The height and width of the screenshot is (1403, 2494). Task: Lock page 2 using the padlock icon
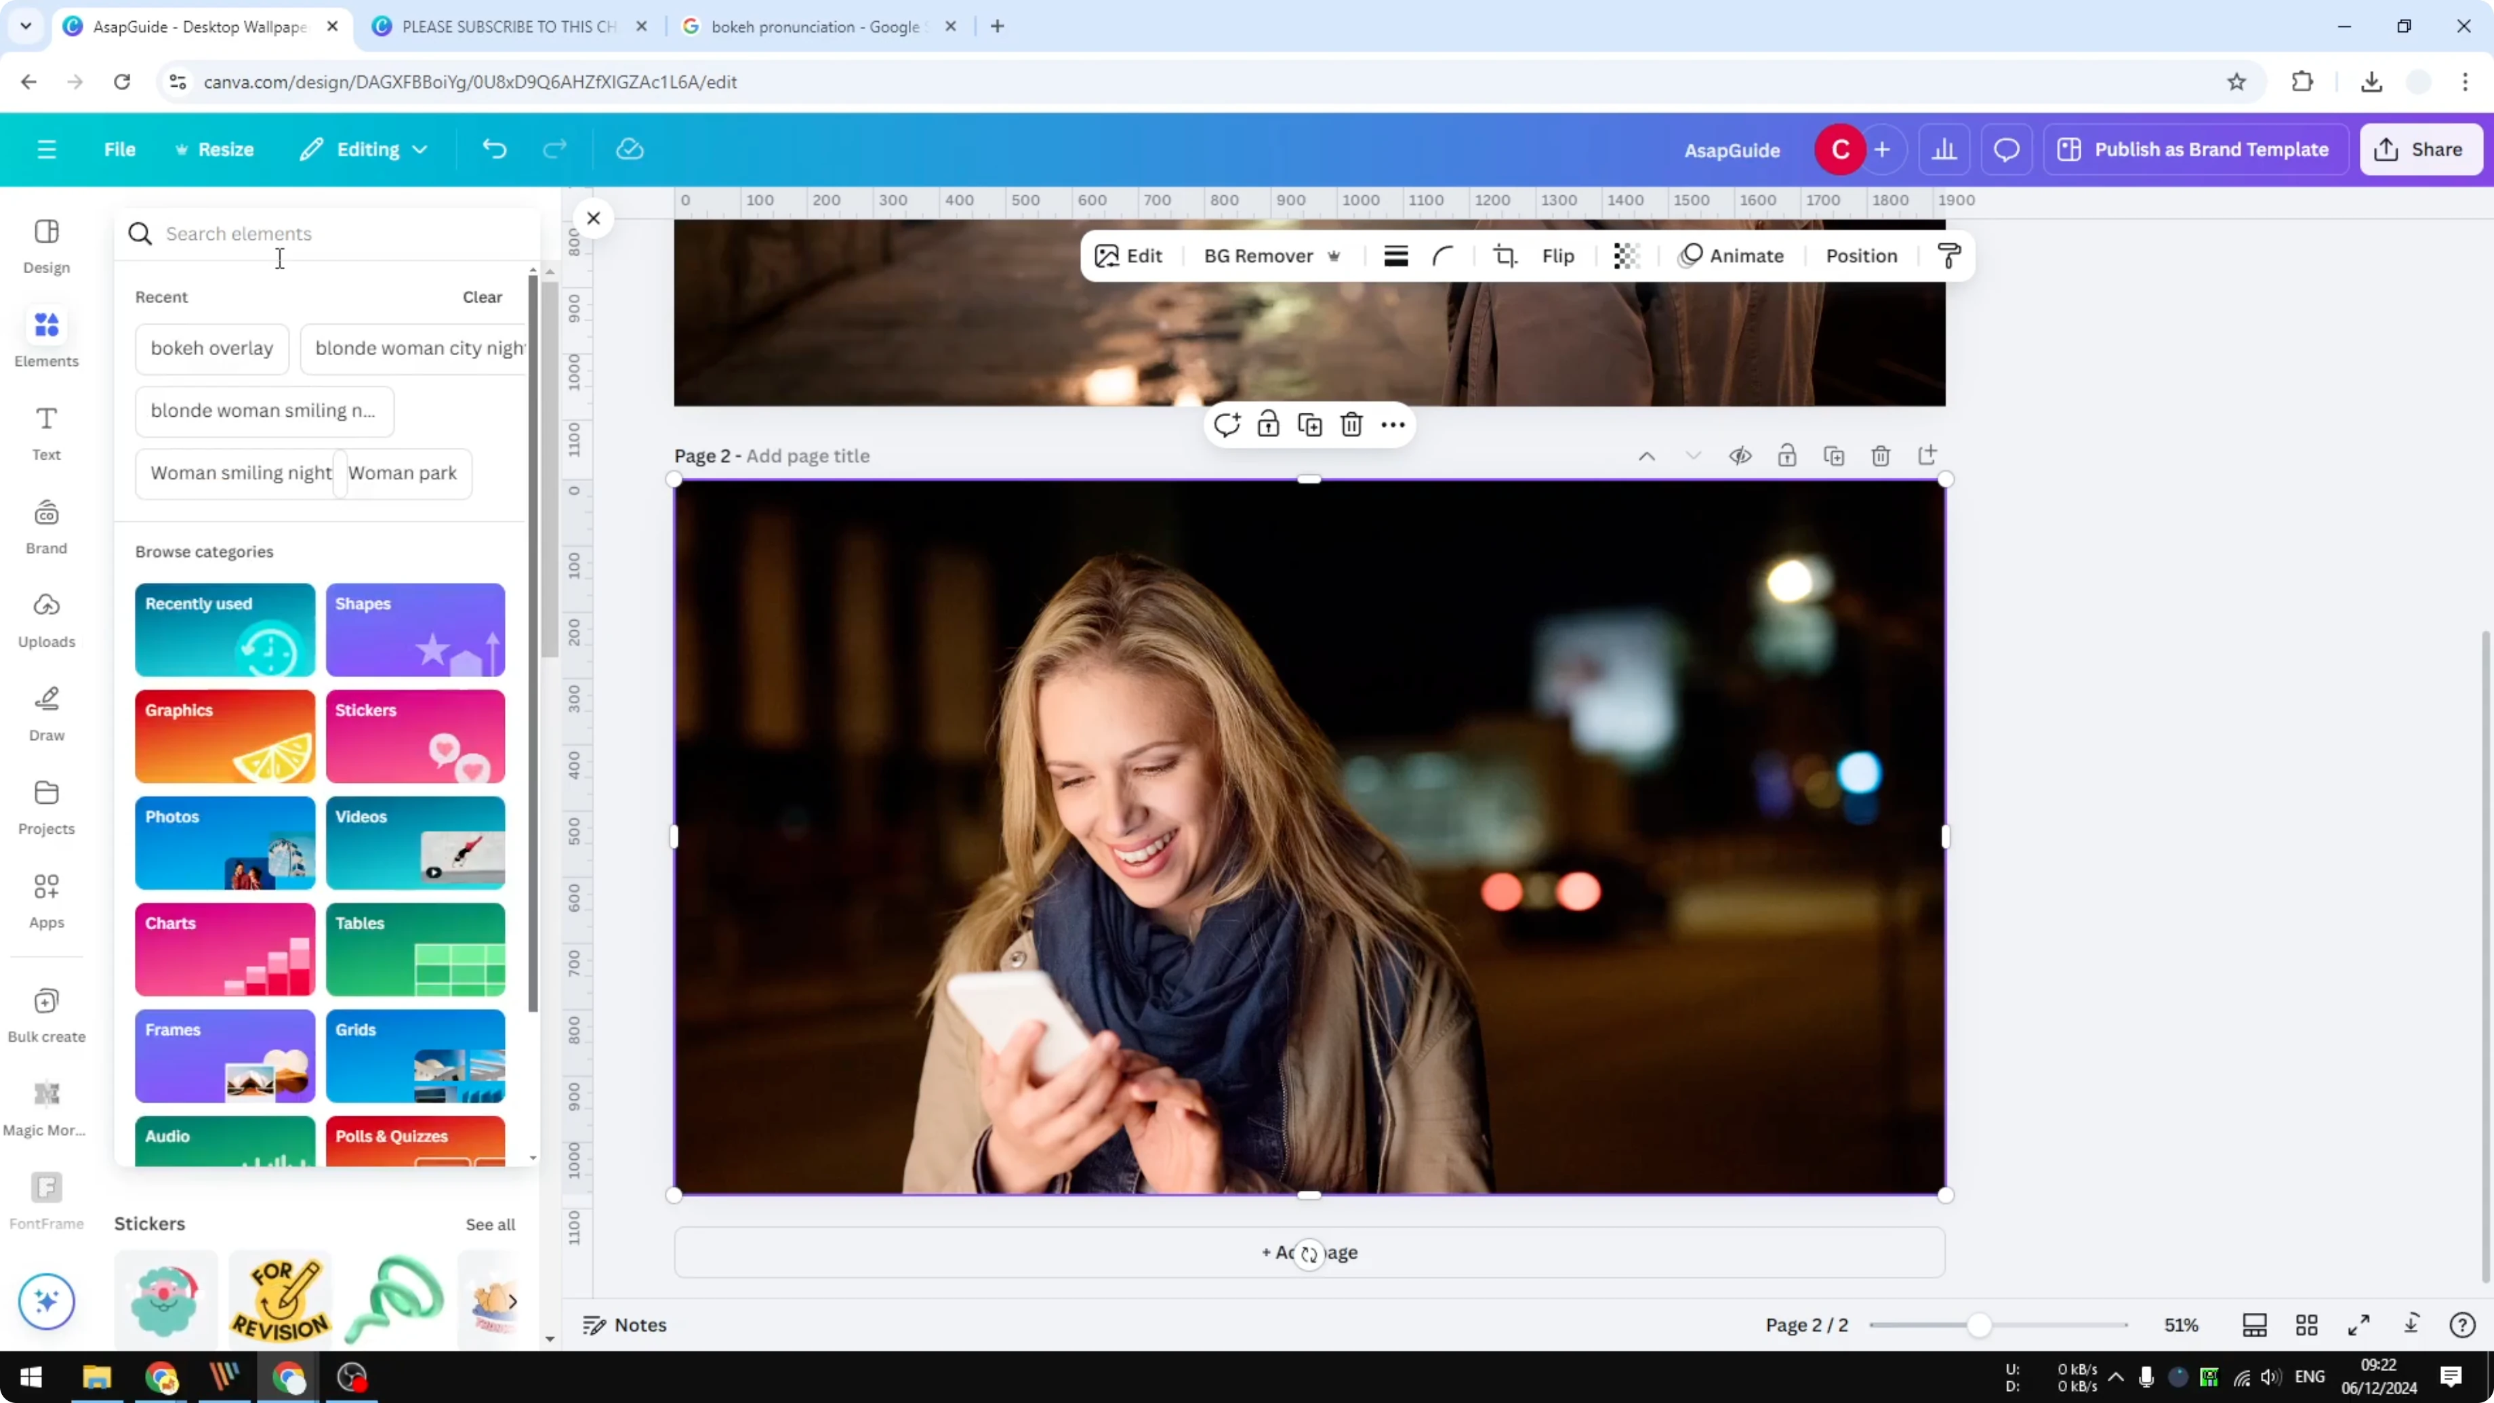(1787, 455)
